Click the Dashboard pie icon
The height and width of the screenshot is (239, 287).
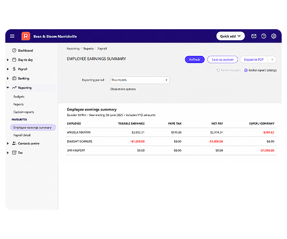(x=14, y=50)
